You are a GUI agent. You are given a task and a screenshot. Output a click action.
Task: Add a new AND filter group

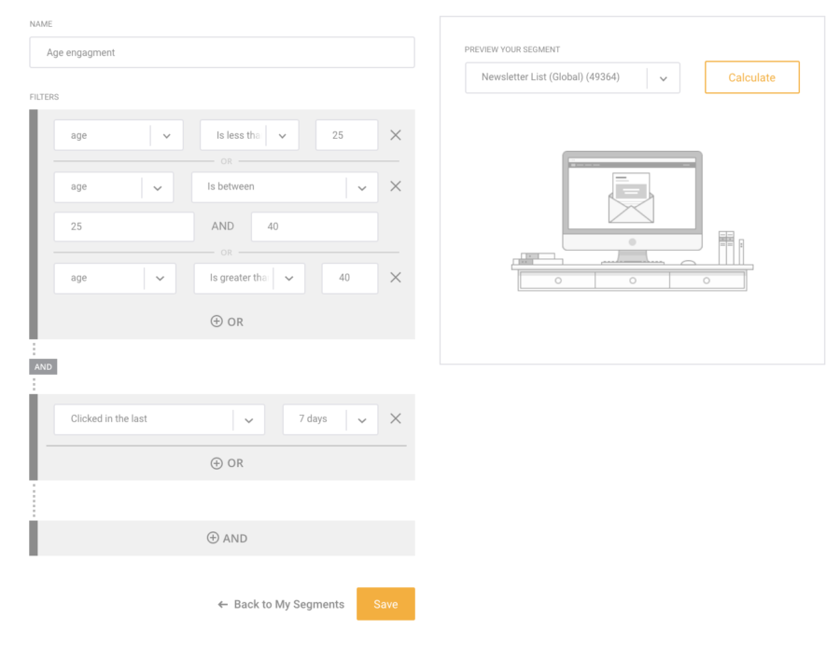[x=227, y=538]
